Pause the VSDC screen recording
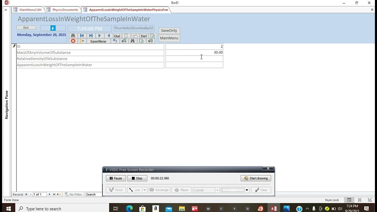Viewport: 377px width, 212px height. pos(116,178)
